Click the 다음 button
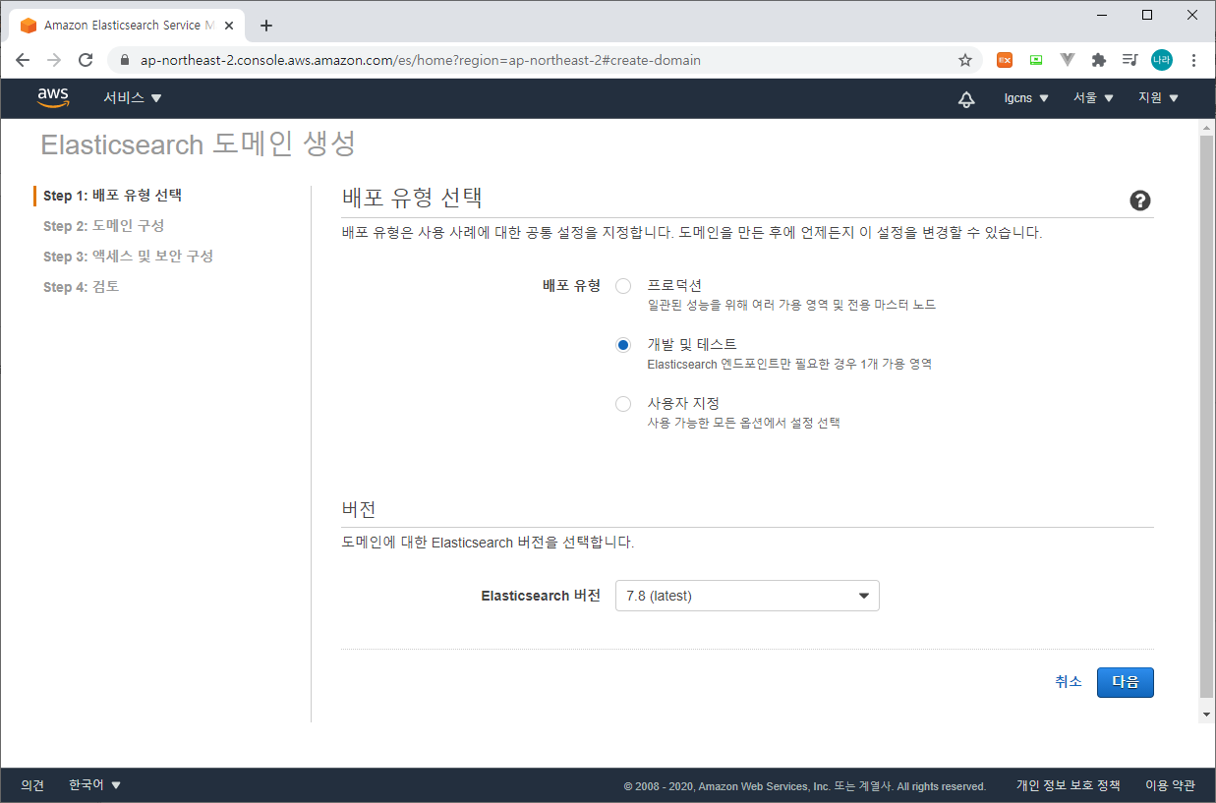Viewport: 1216px width, 803px height. [1126, 682]
